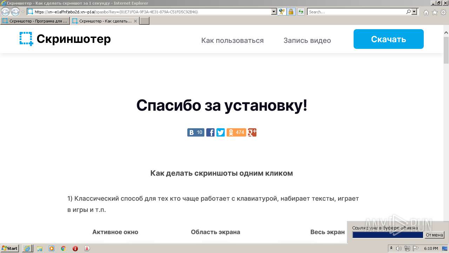This screenshot has width=449, height=253.
Task: Open recent pages dropdown next to Forward
Action: pos(23,12)
